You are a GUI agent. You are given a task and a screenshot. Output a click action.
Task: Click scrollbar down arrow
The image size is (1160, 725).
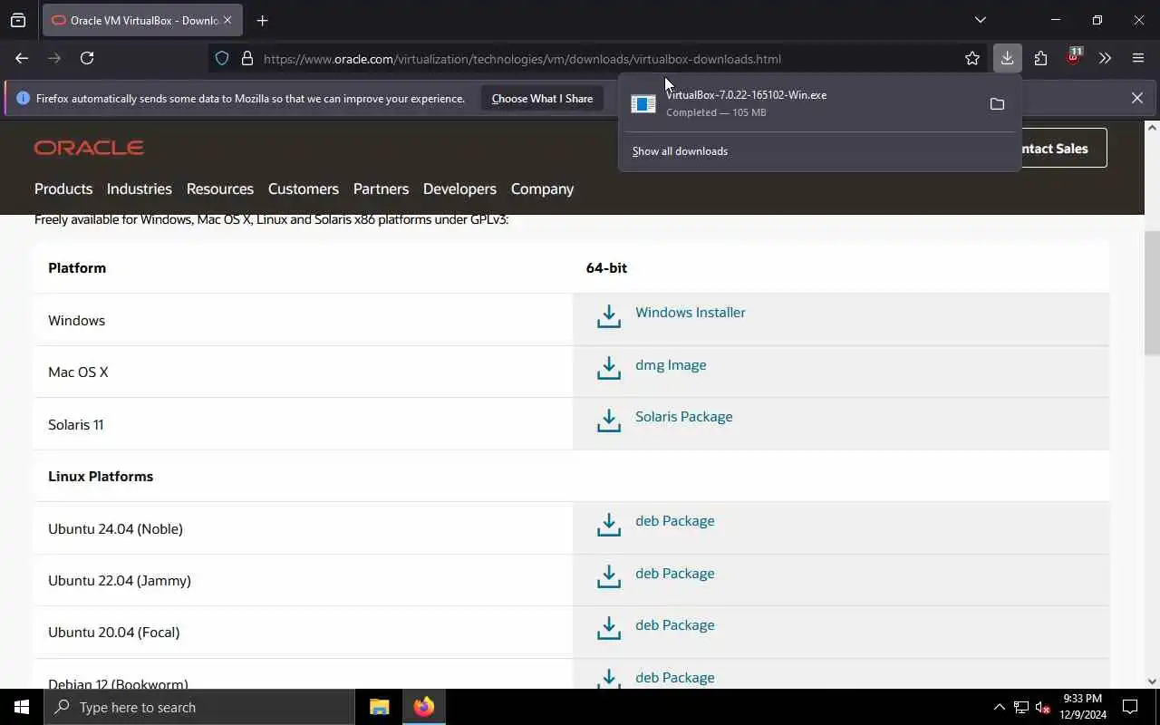(x=1152, y=681)
